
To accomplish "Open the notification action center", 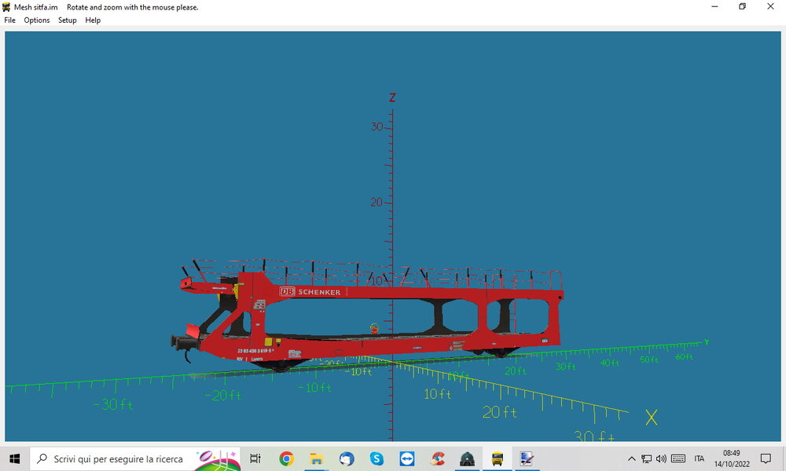I will [766, 458].
